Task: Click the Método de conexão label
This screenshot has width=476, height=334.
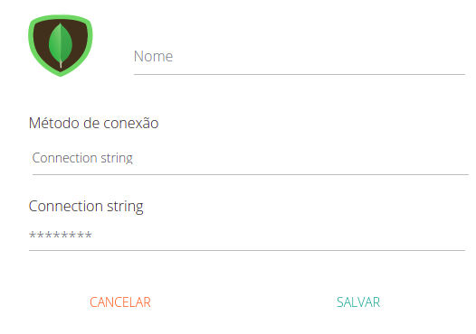Action: (x=93, y=124)
